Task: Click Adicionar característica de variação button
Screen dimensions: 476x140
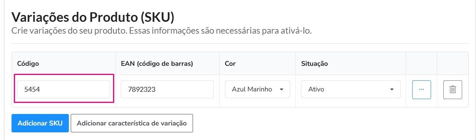Action: click(x=132, y=123)
